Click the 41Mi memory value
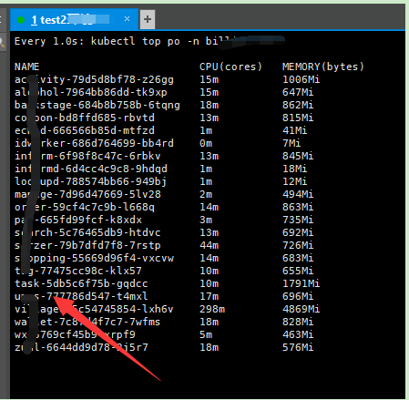Viewport: 409px width, 400px height. [294, 130]
